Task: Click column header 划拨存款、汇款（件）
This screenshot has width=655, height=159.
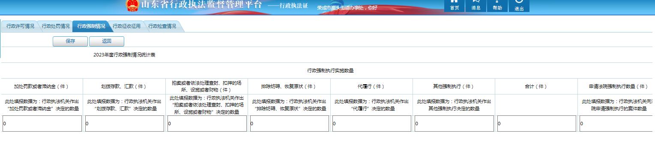Action: (x=124, y=86)
